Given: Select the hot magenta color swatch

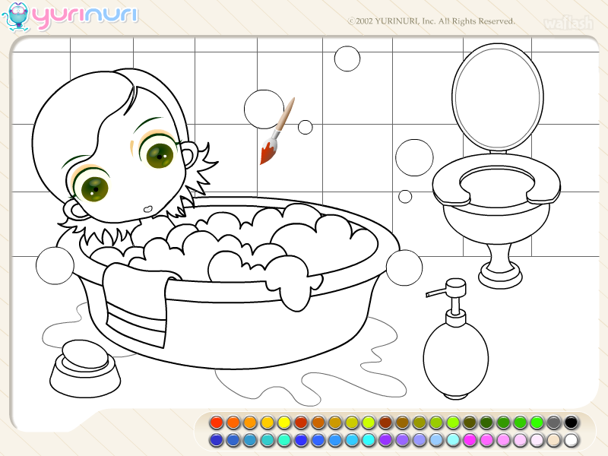Looking at the screenshot, I should (470, 440).
